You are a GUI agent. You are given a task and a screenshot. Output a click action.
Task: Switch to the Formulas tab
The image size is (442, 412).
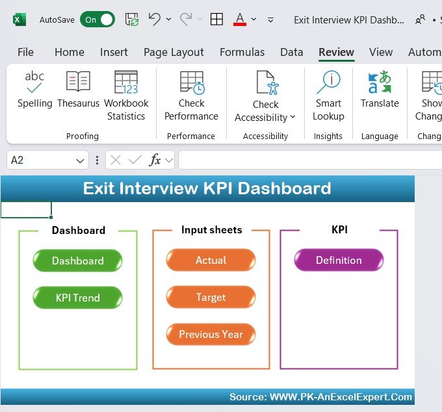pyautogui.click(x=242, y=52)
